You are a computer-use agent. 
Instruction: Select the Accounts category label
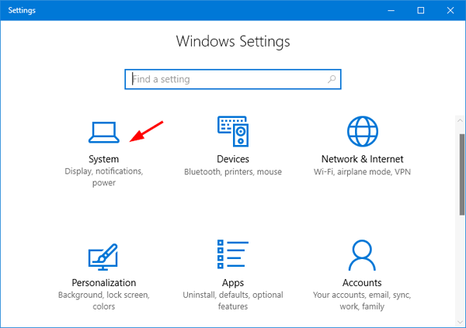(x=362, y=283)
